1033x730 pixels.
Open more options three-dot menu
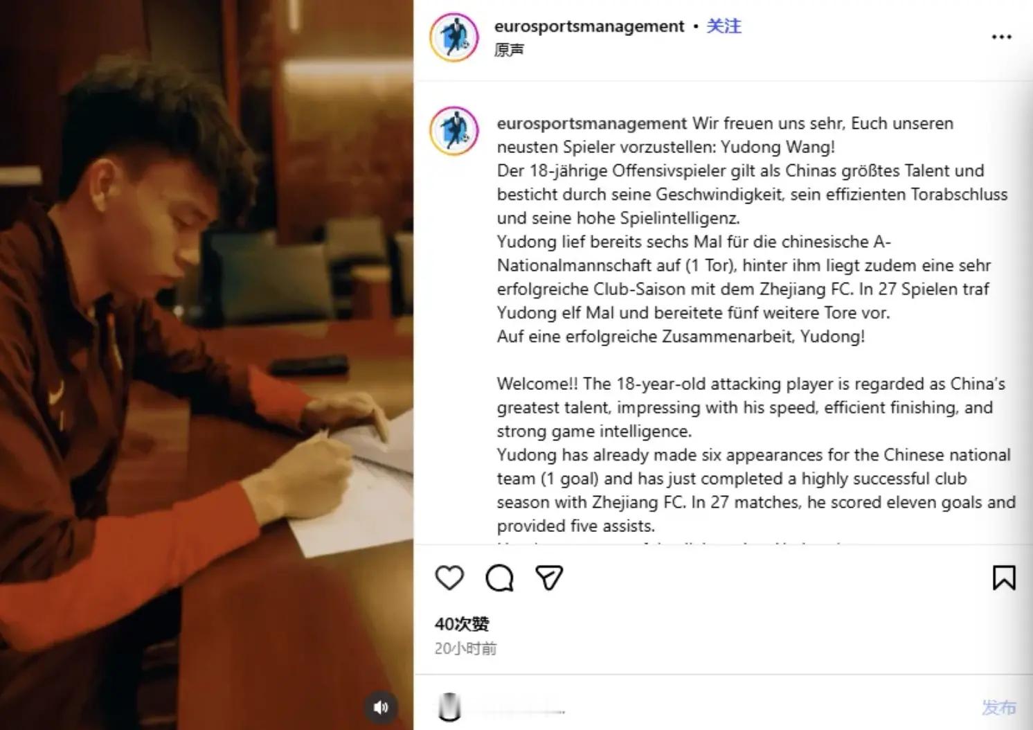point(1001,37)
